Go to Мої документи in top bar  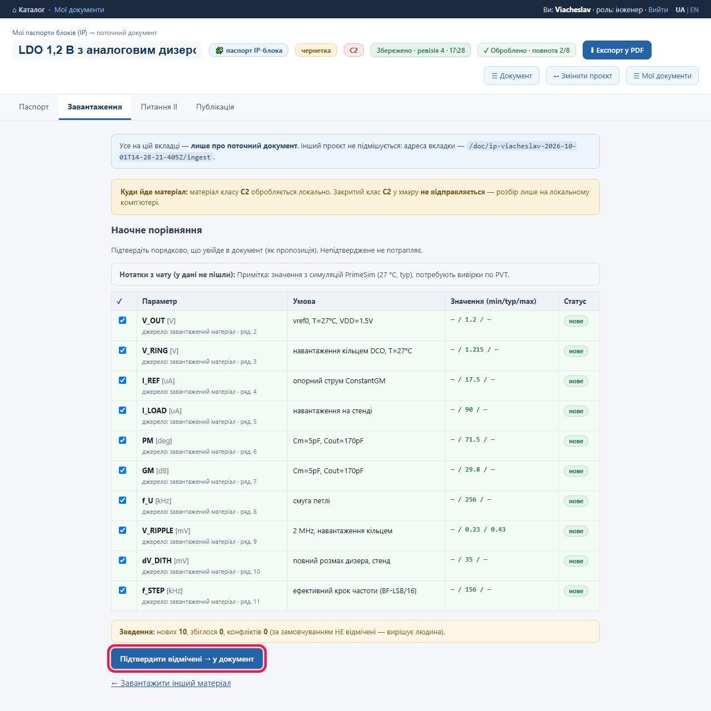79,9
